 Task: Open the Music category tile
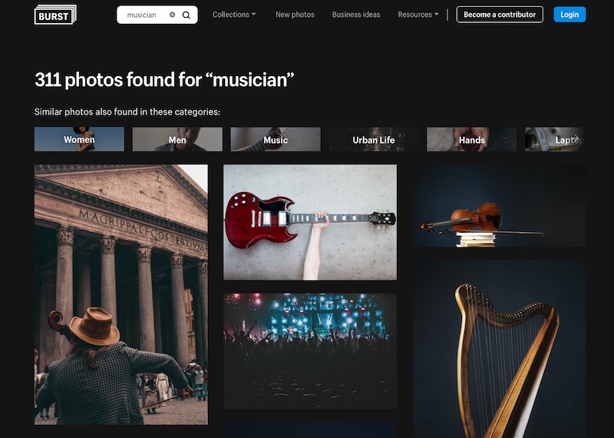coord(276,139)
